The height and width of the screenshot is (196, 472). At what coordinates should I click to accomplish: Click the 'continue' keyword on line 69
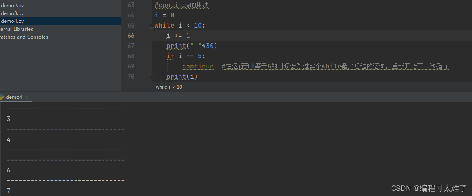pos(198,67)
